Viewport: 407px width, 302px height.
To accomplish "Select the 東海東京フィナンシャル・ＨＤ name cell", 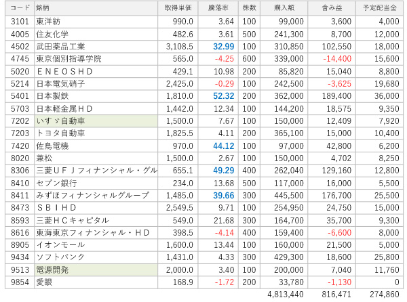I will (96, 233).
